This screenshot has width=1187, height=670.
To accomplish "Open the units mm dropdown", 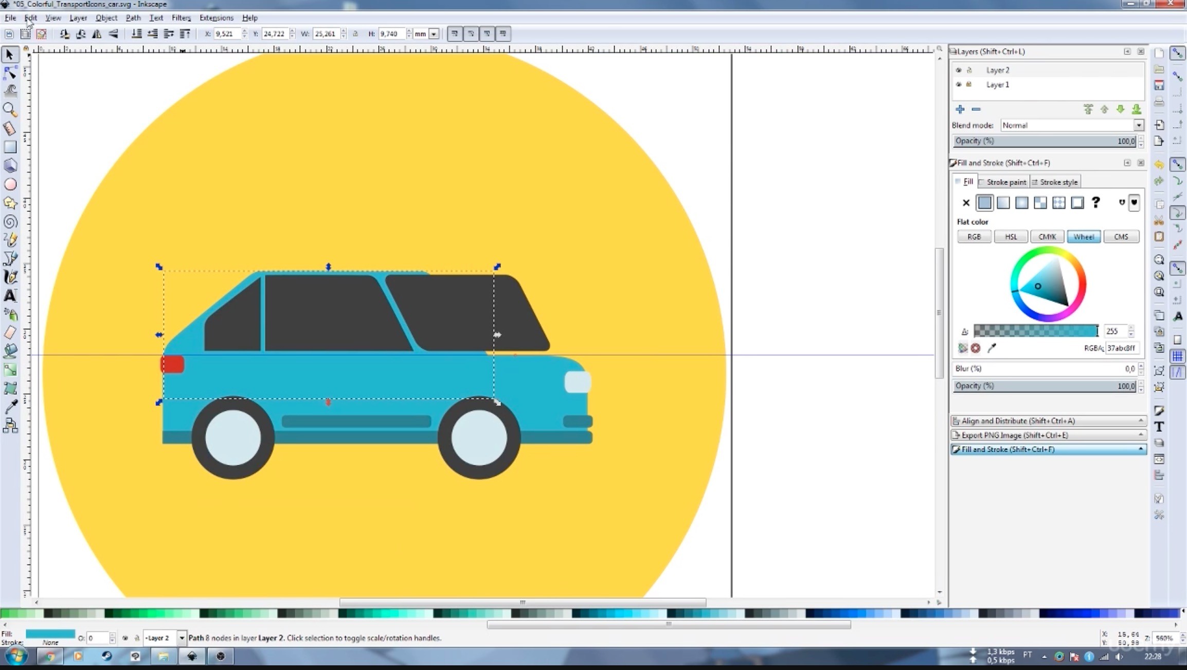I will (434, 34).
